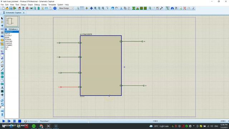This screenshot has width=229, height=129.
Task: Center view with the blue cross icon
Action: click(x=91, y=8)
